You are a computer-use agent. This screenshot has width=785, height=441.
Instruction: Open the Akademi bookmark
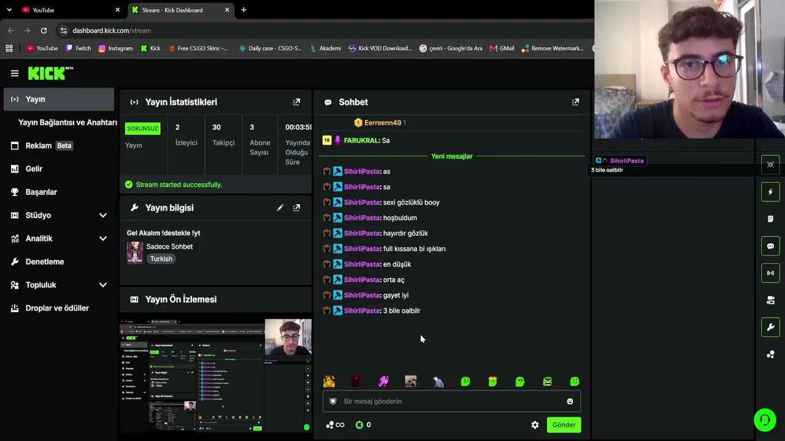(325, 48)
